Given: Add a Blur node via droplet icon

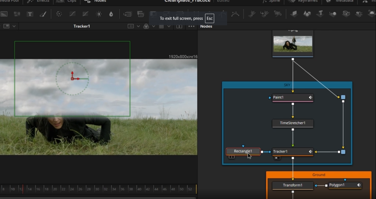Looking at the screenshot, I should pyautogui.click(x=111, y=14).
